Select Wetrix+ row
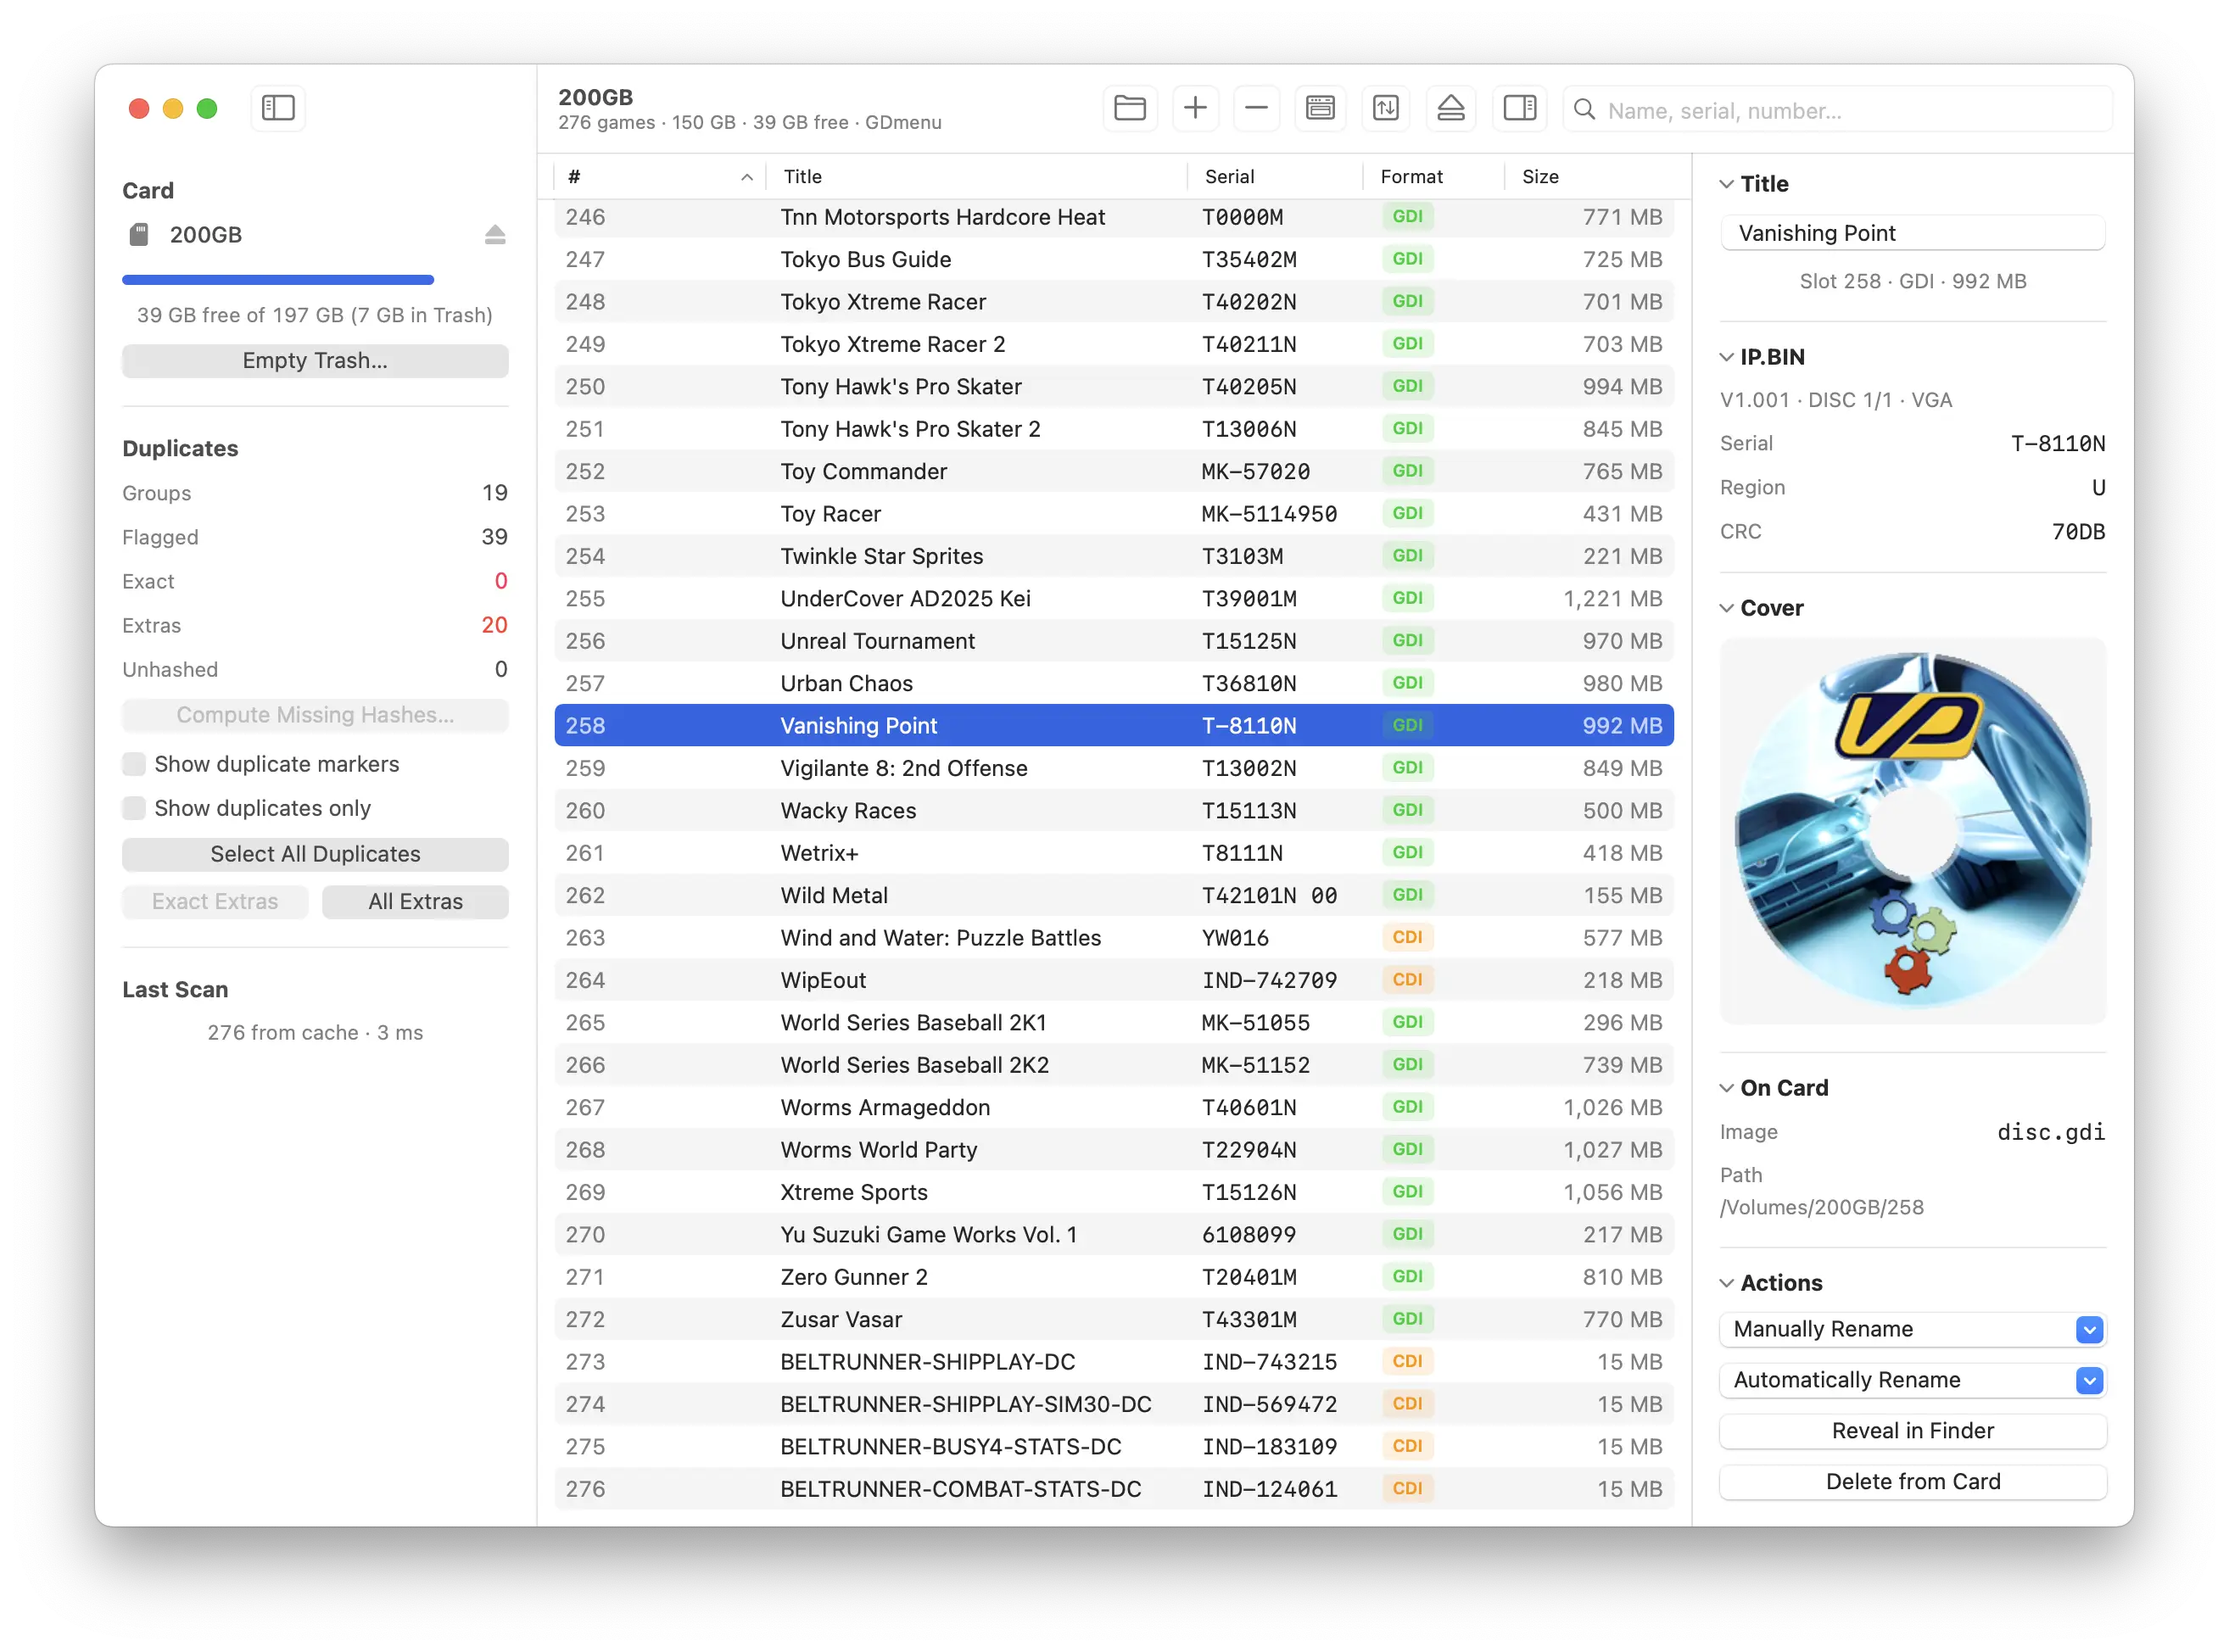Screen dimensions: 2229x1652 click(1113, 853)
